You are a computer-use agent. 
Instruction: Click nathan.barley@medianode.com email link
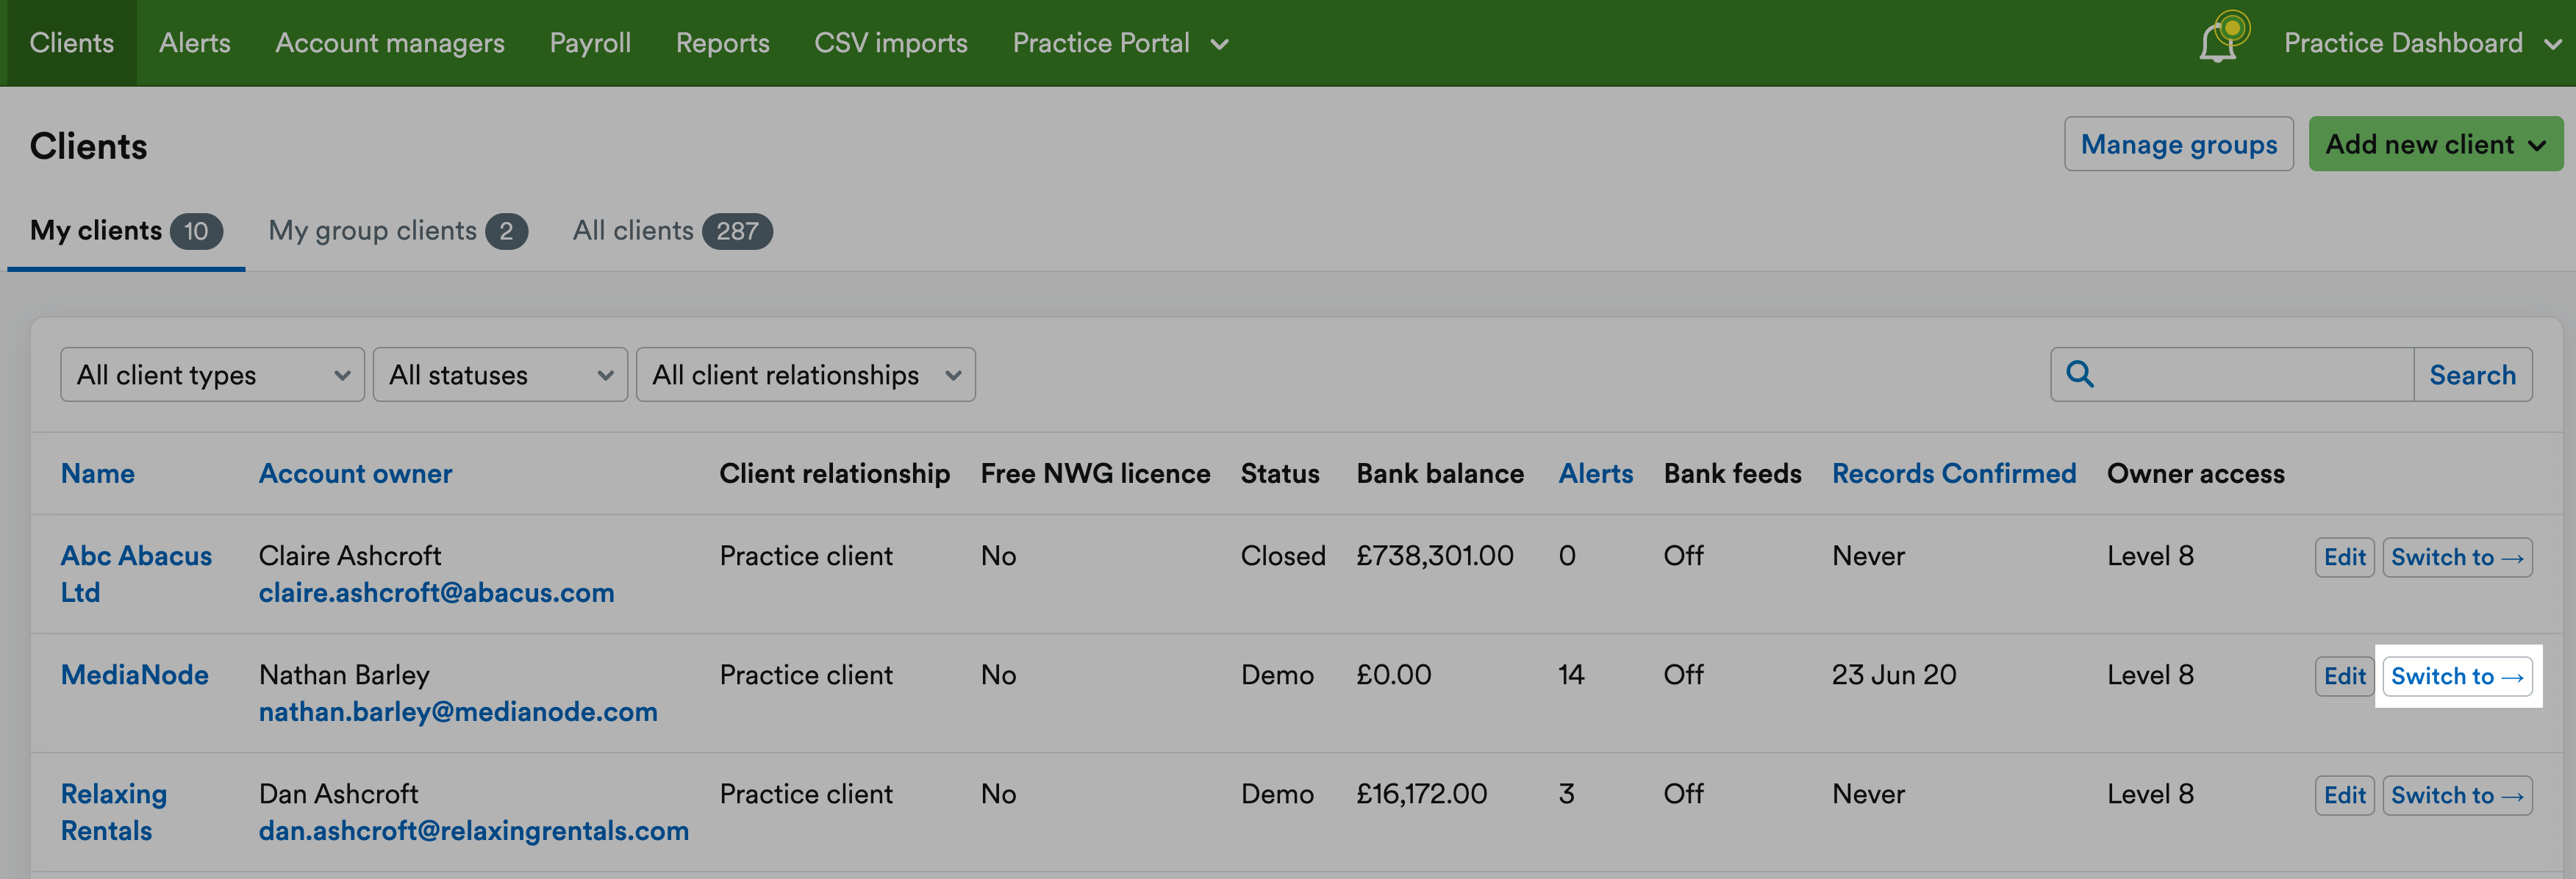[458, 712]
